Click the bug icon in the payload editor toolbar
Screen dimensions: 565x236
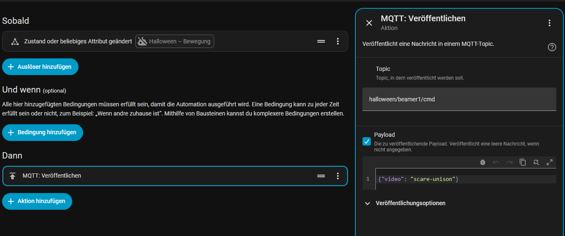[483, 162]
